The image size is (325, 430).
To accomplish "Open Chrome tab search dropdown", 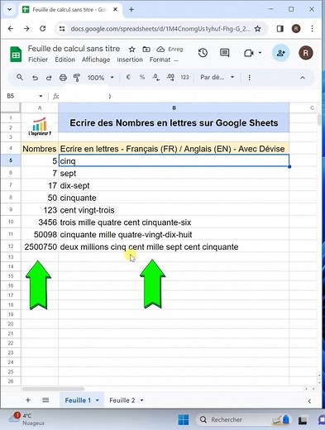I will point(10,9).
